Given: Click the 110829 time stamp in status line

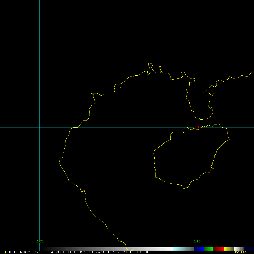Looking at the screenshot, I should click(95, 252).
